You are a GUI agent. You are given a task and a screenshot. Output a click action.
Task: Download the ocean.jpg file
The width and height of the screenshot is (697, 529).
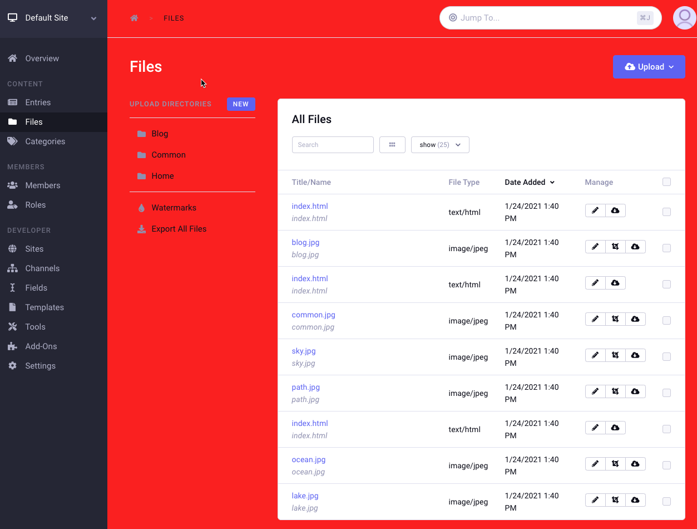tap(635, 464)
